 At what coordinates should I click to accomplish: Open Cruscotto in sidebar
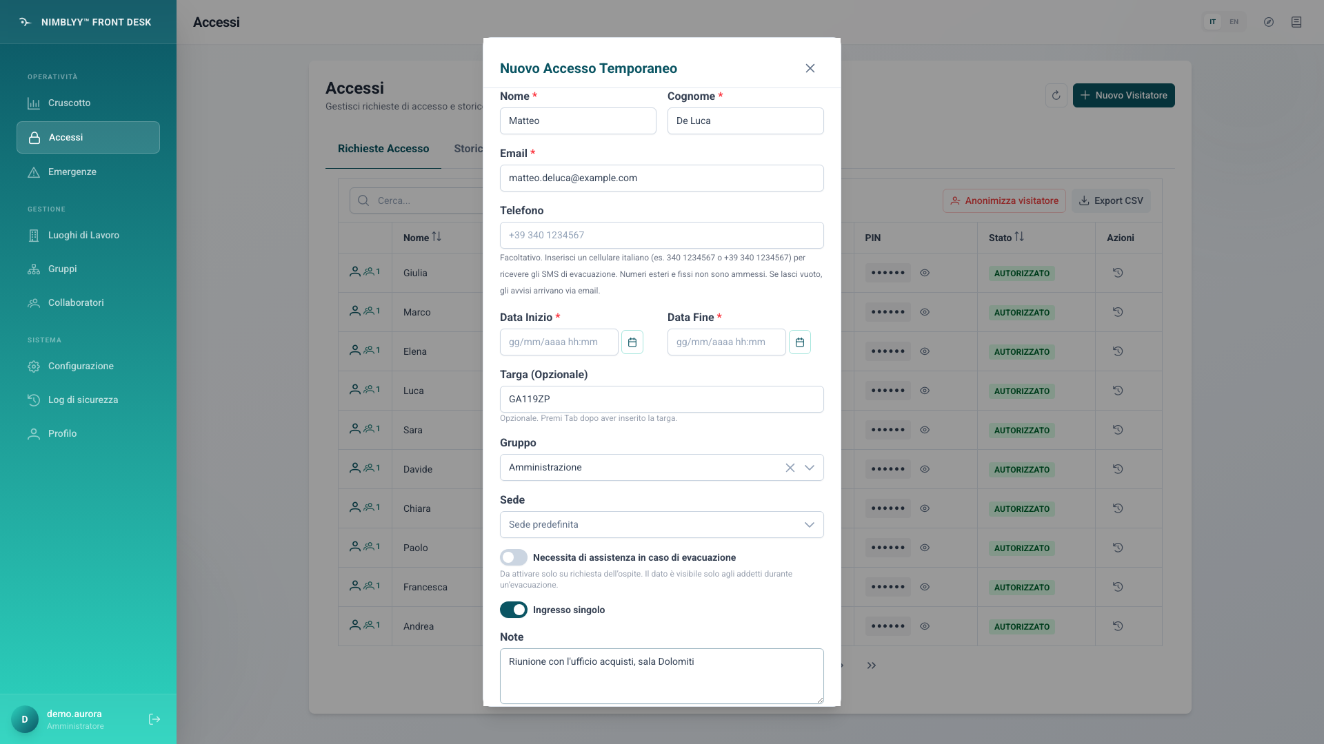88,103
